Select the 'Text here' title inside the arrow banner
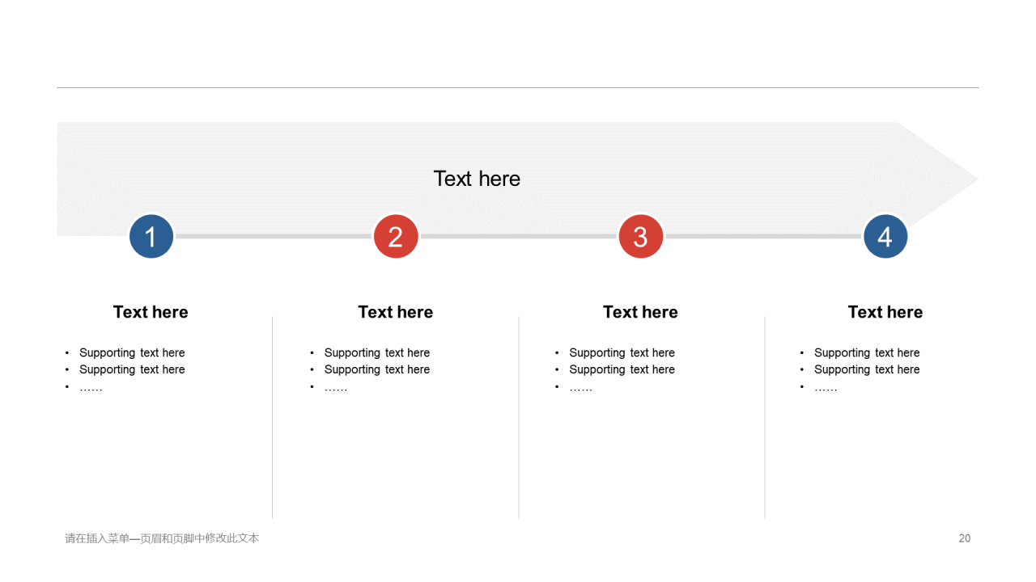Image resolution: width=1036 pixels, height=582 pixels. coord(477,179)
